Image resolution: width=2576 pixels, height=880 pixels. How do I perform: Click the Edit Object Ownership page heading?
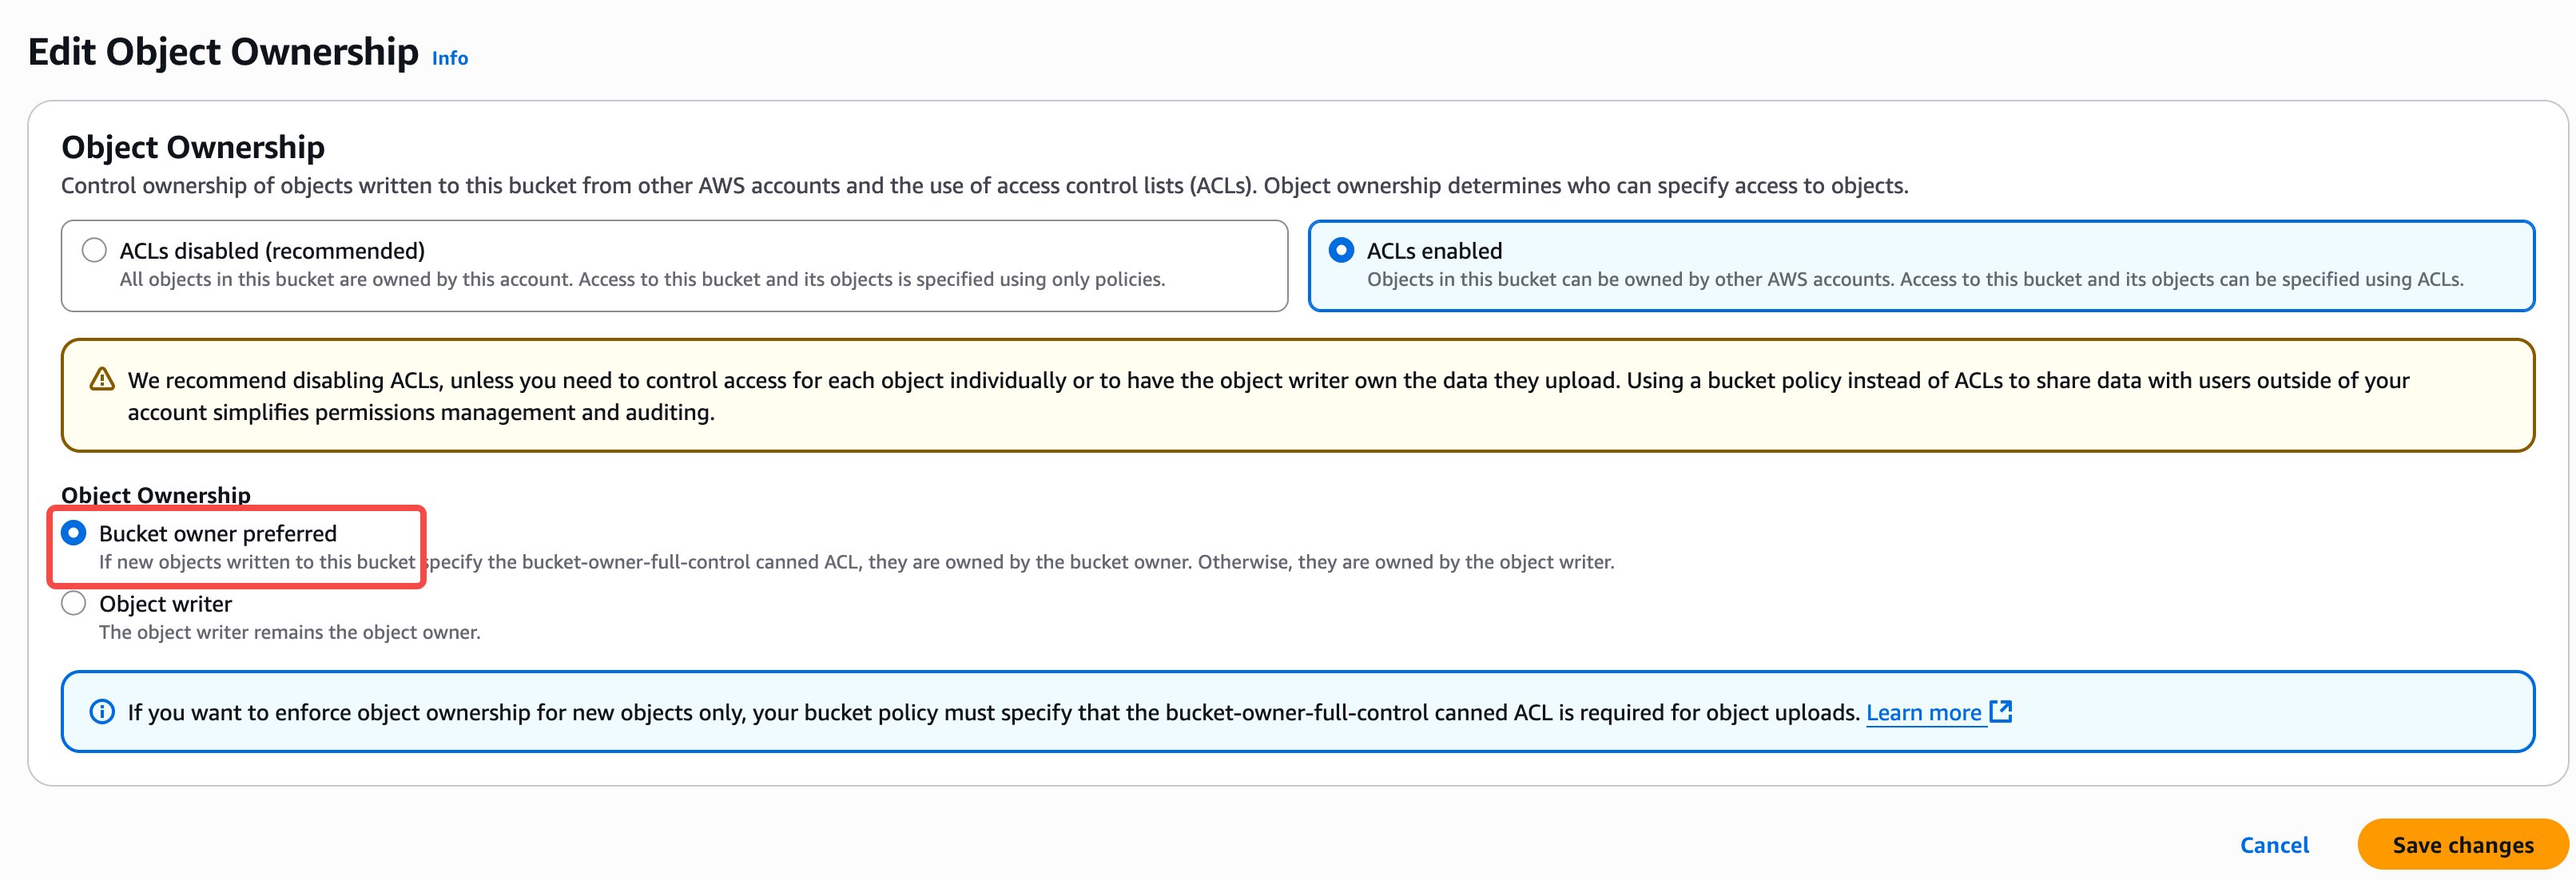223,52
